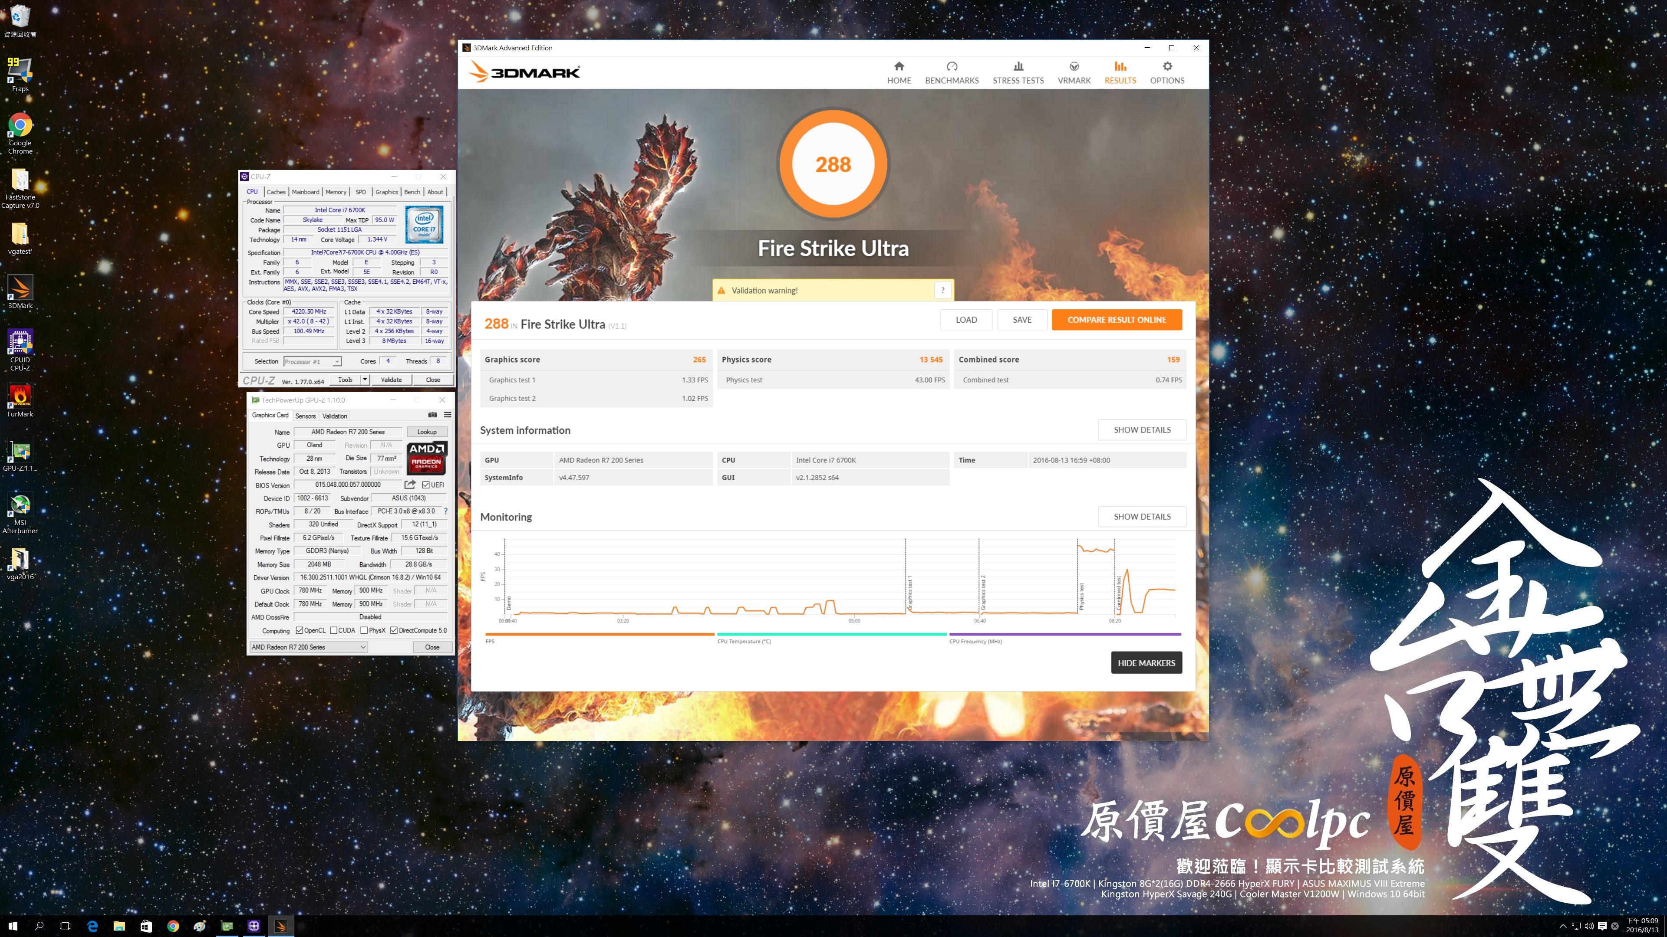This screenshot has height=937, width=1667.
Task: Open the Memory tab in CPU-Z
Action: [x=336, y=192]
